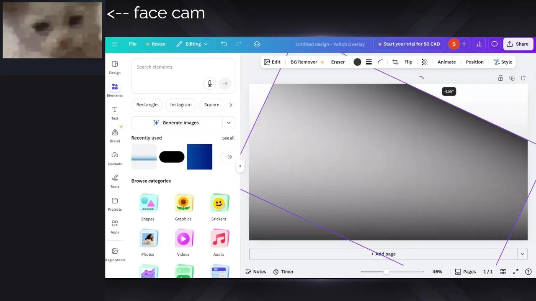
Task: Open the Resize option
Action: 155,44
